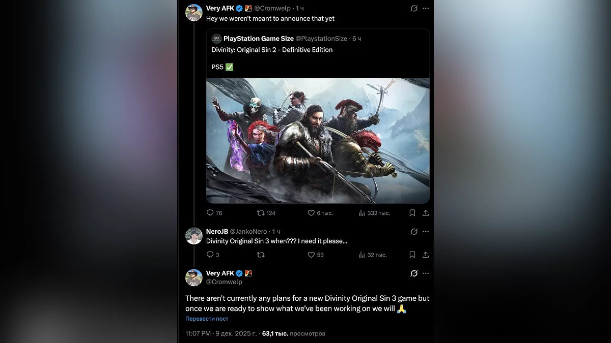Retweet the post with 124 reposts
Image resolution: width=611 pixels, height=343 pixels.
pyautogui.click(x=260, y=213)
